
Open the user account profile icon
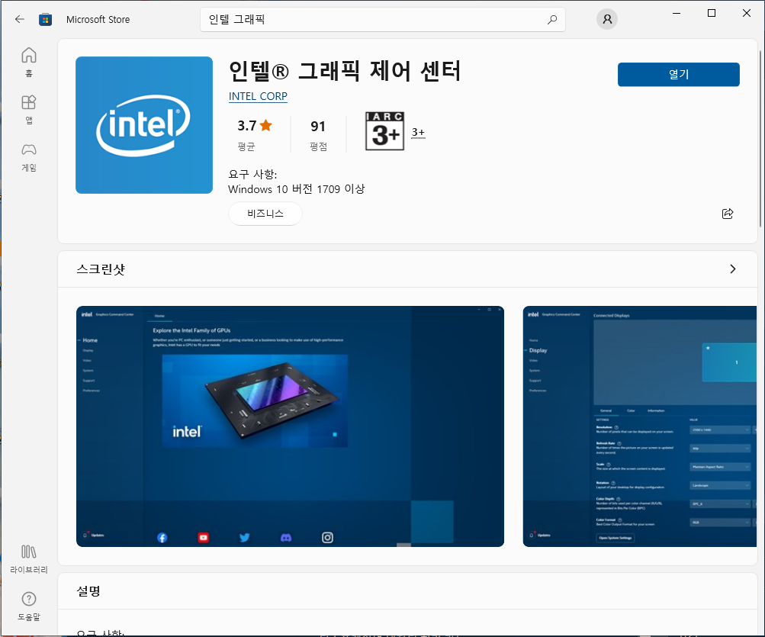pyautogui.click(x=607, y=20)
